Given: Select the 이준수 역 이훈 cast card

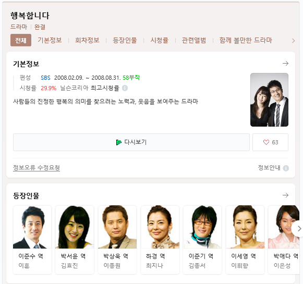Looking at the screenshot, I should (x=32, y=240).
